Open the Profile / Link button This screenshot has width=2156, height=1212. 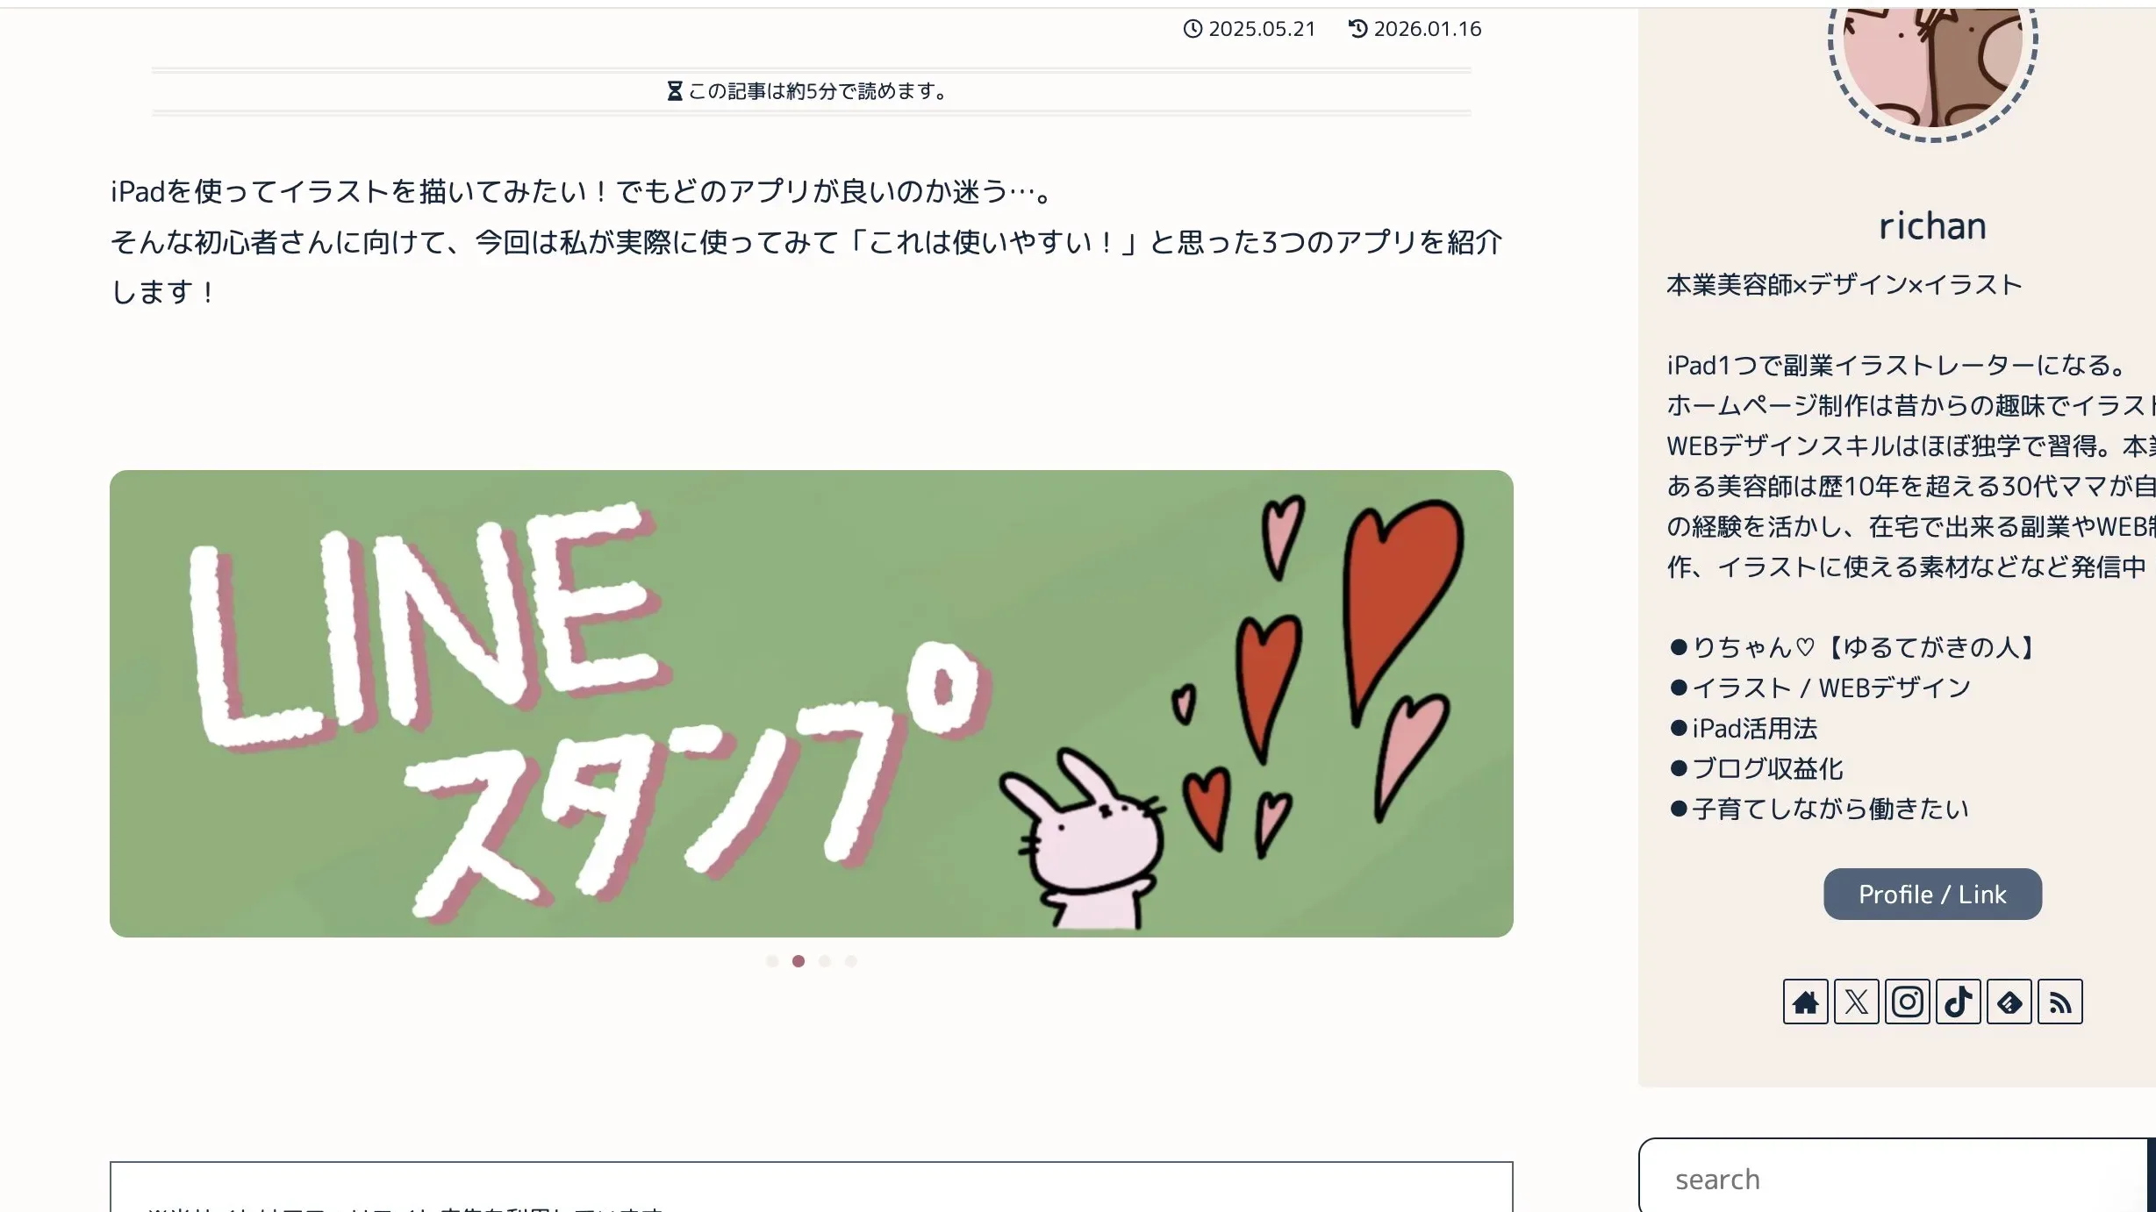tap(1932, 895)
